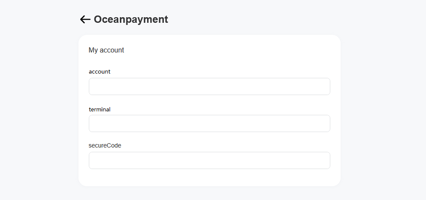426x200 pixels.
Task: Return to previous page via arrow icon
Action: pos(85,19)
